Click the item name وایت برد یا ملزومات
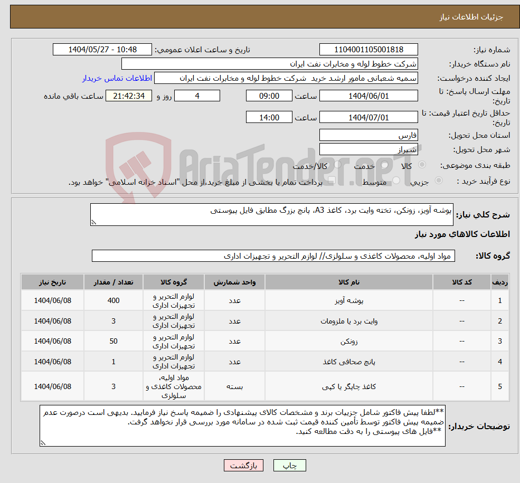 point(349,321)
